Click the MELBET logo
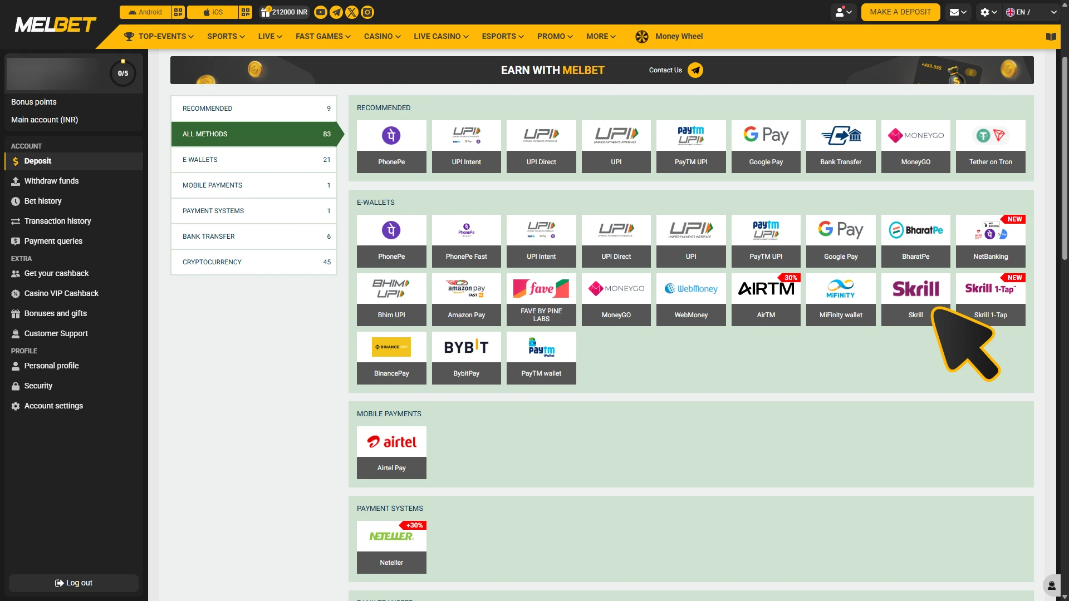The width and height of the screenshot is (1069, 601). click(x=56, y=24)
